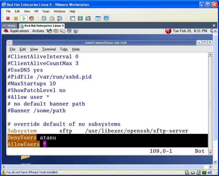The height and width of the screenshot is (176, 219).
Task: Open the VM menu
Action: click(36, 11)
